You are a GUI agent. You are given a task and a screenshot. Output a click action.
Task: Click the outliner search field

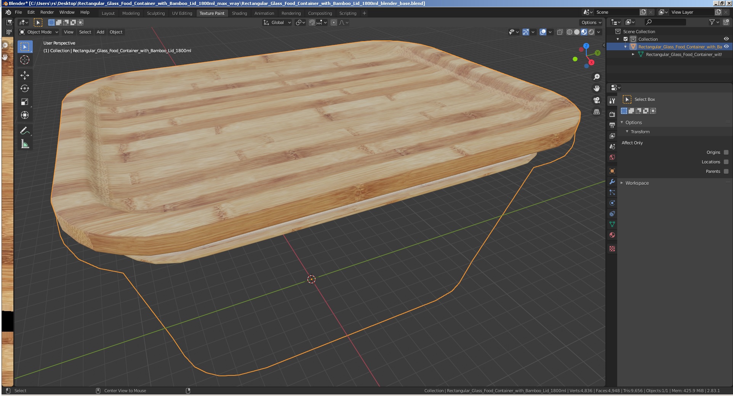(665, 22)
